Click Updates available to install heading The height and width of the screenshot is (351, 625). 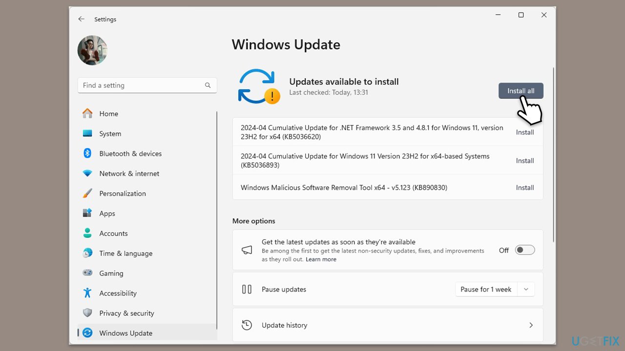pos(344,81)
